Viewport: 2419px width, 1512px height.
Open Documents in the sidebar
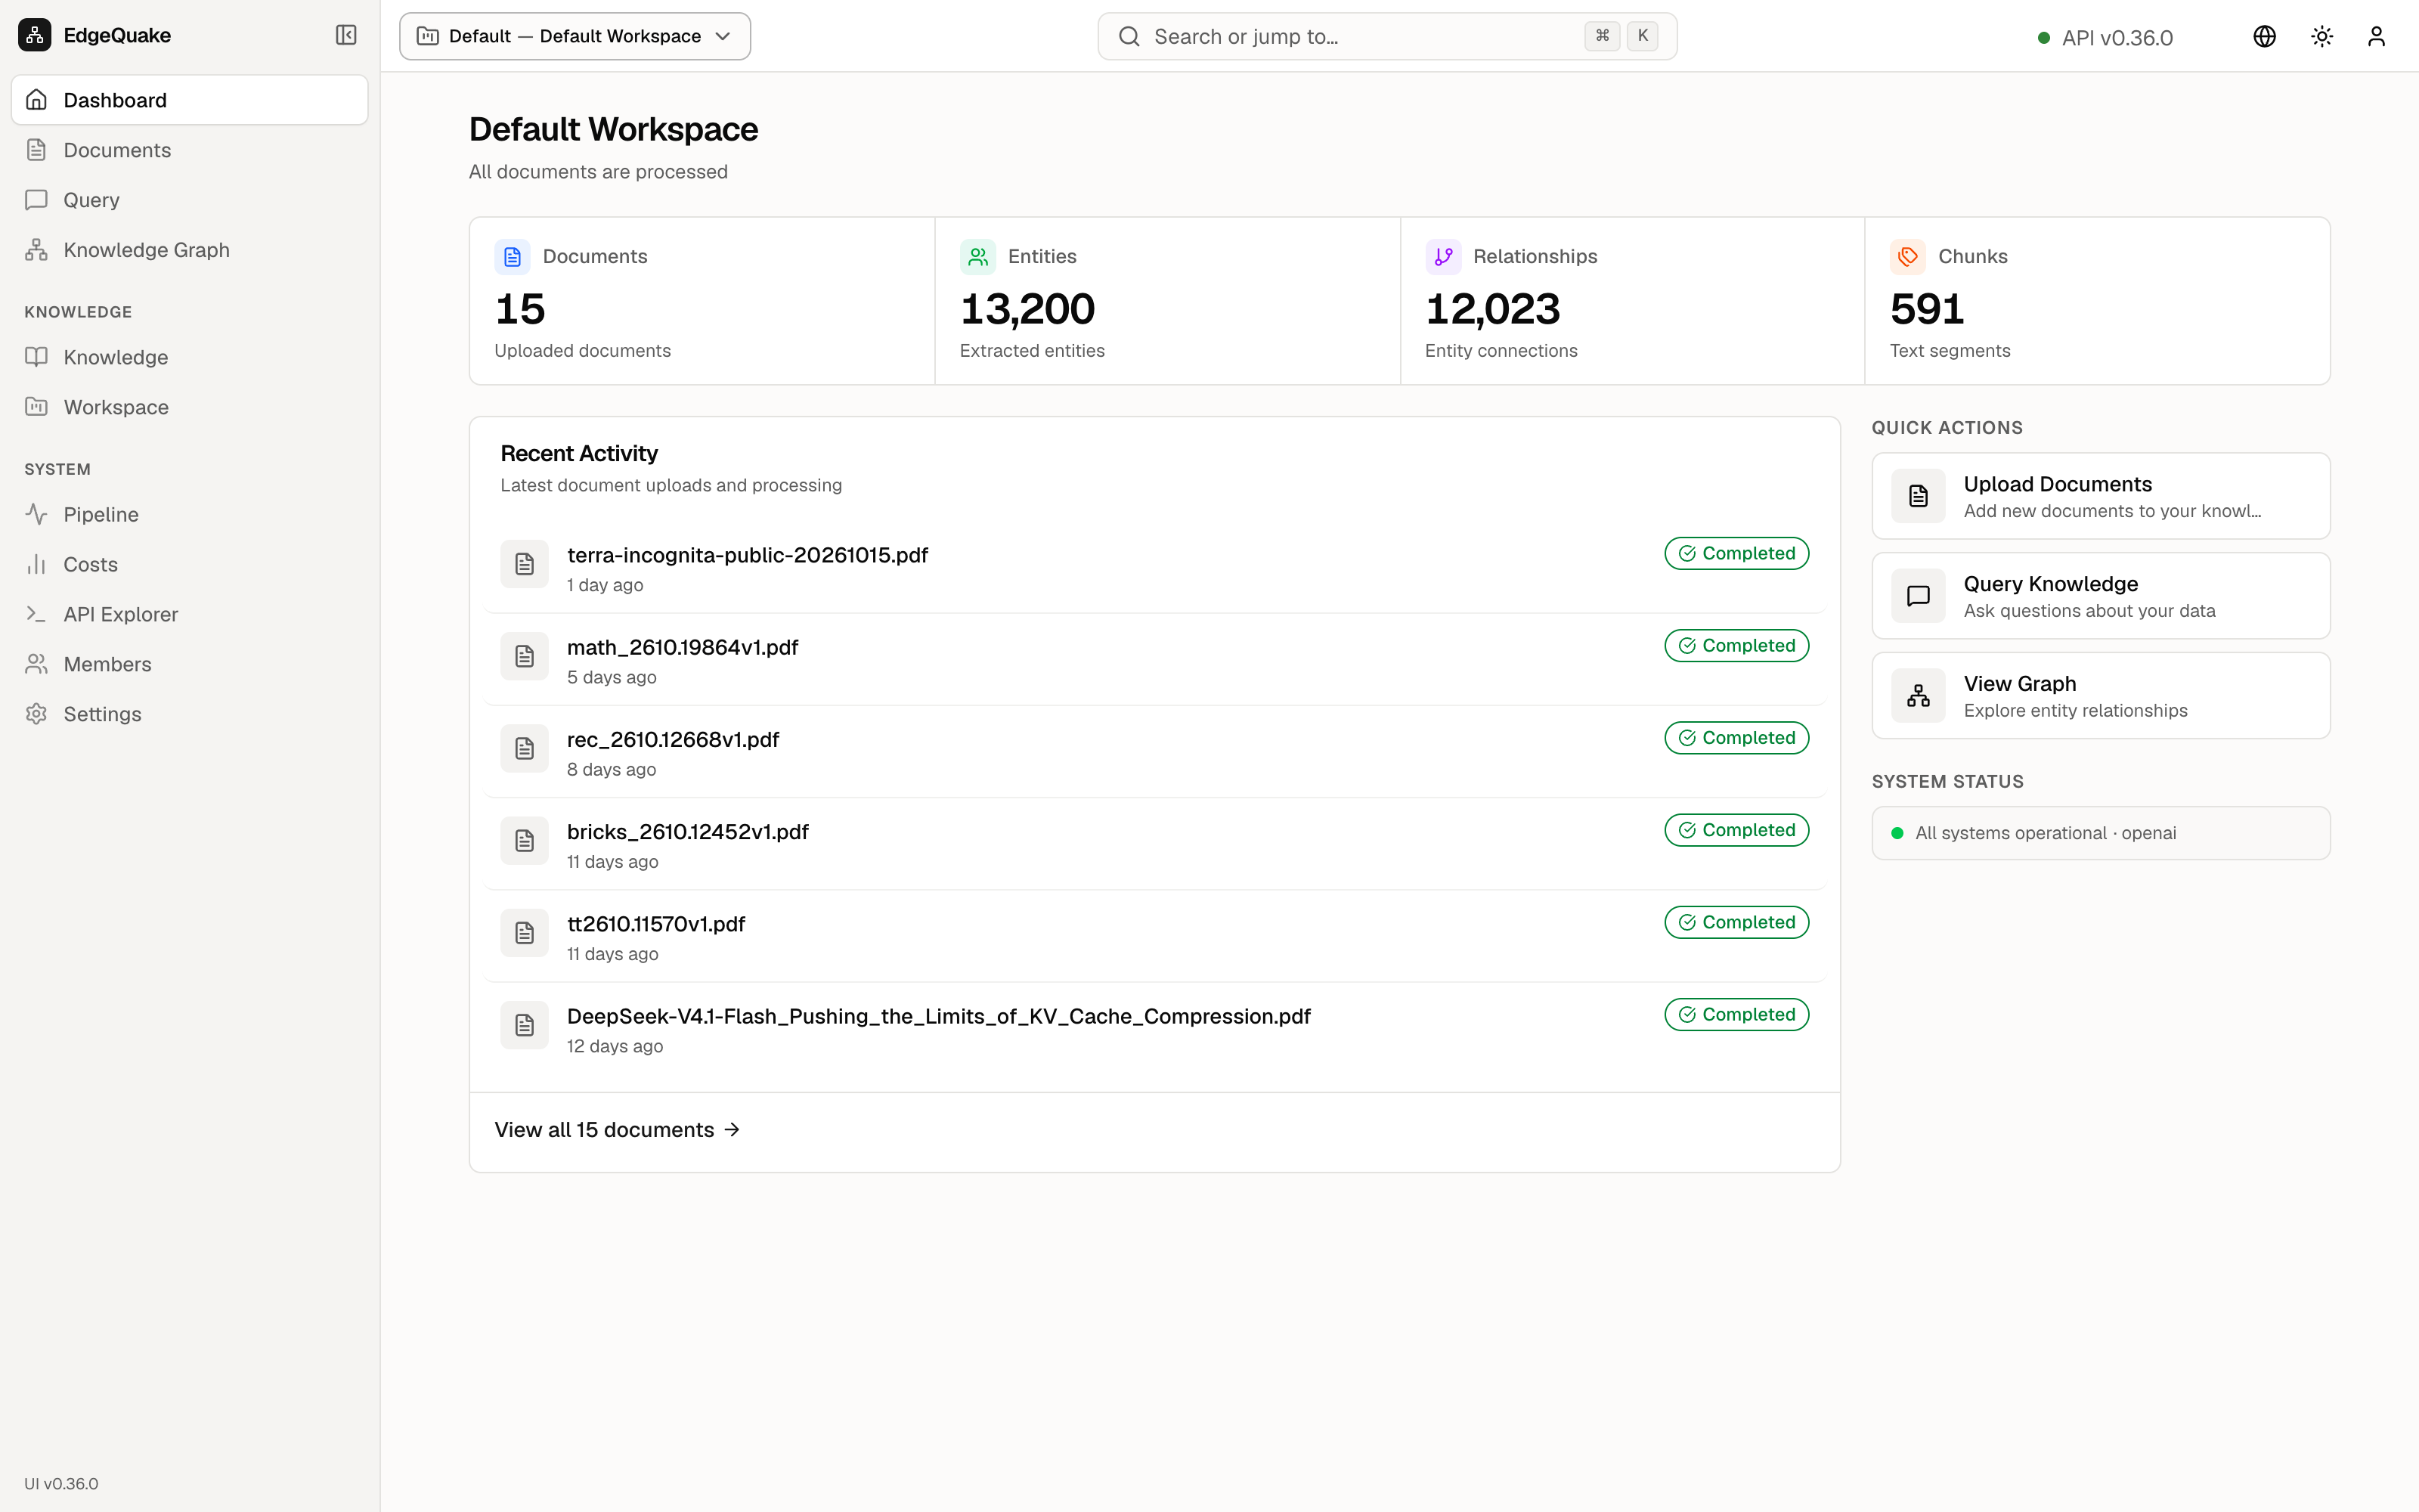(190, 150)
